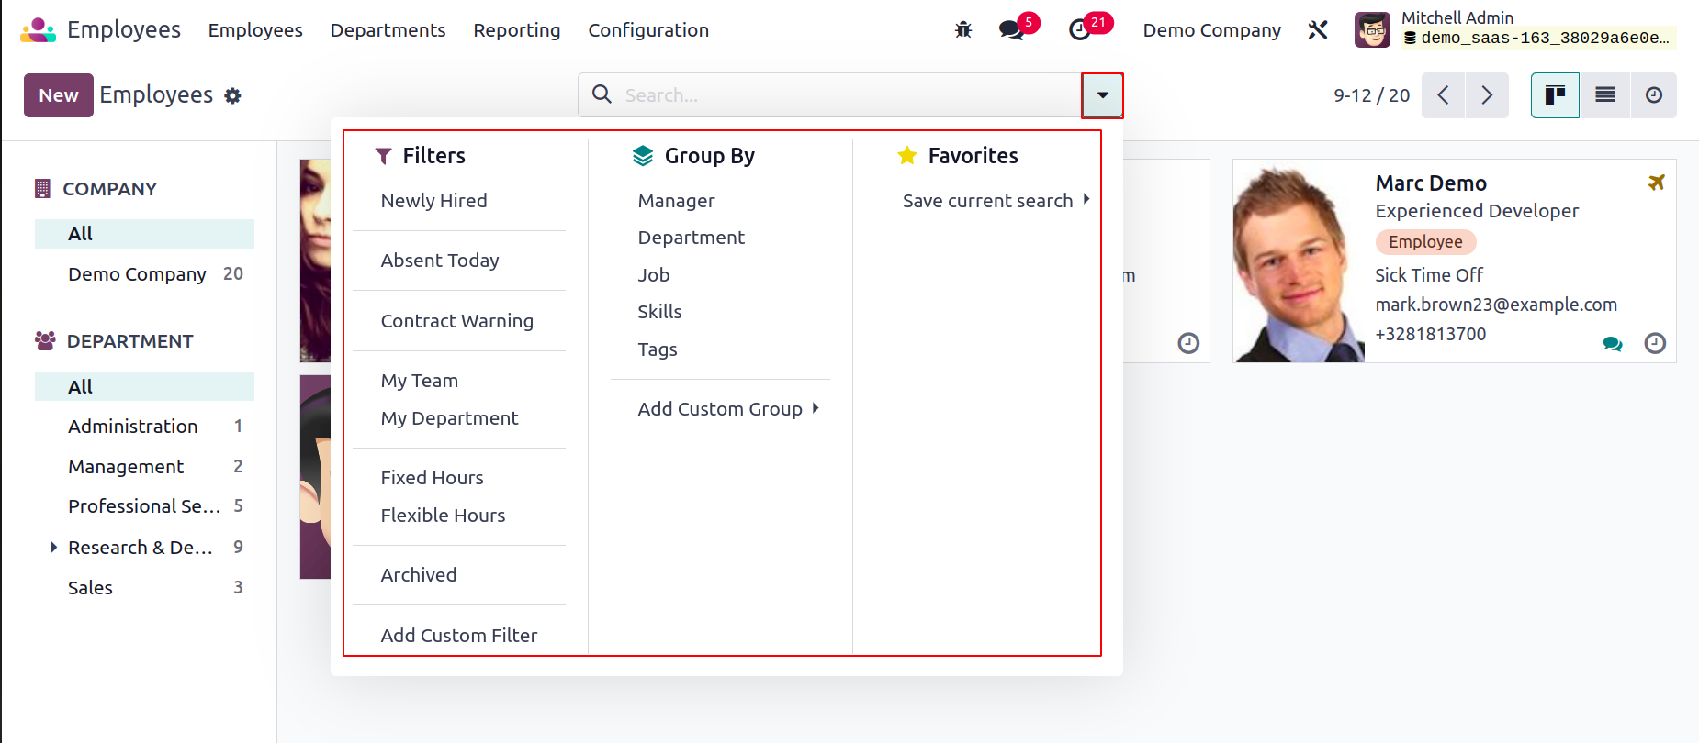Apply the Absent Today filter
Viewport: 1699px width, 743px height.
(440, 261)
